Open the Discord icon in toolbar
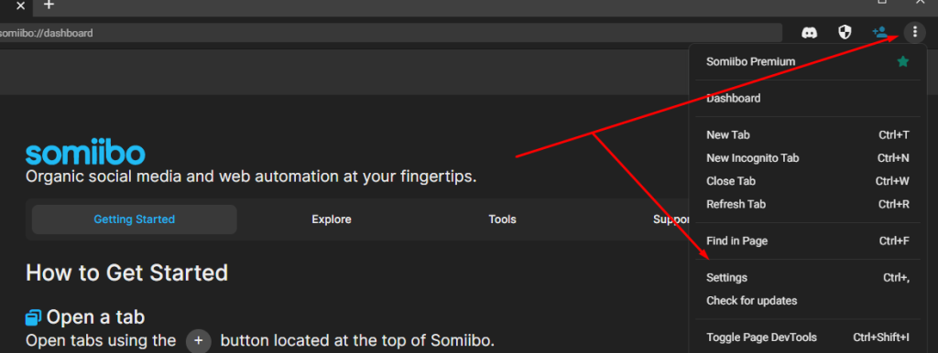 [810, 32]
